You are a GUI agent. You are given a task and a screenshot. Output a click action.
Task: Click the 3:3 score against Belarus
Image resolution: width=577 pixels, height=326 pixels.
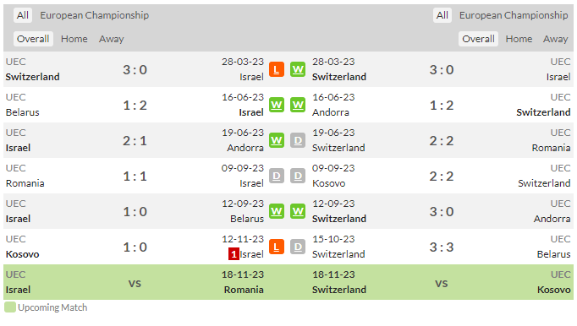click(x=442, y=247)
